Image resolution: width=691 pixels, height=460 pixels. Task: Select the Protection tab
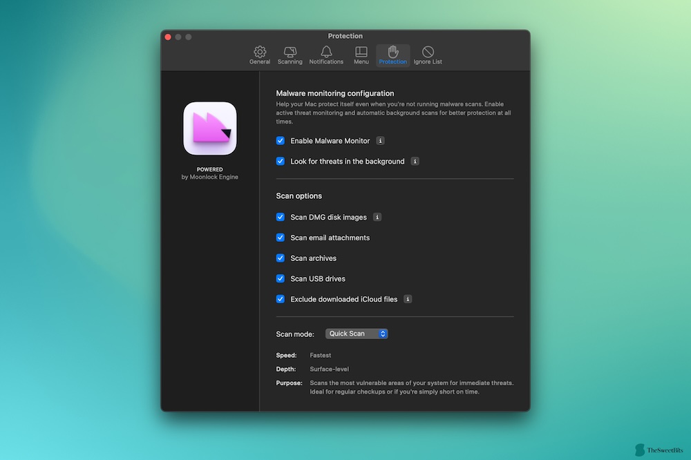[x=392, y=55]
